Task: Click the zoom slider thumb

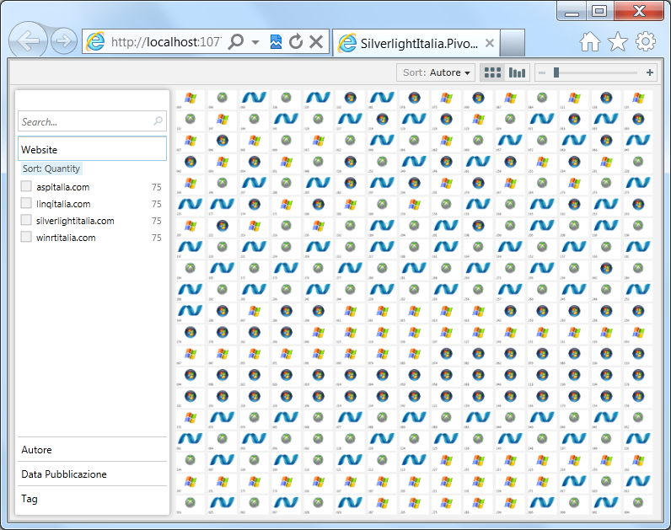Action: (x=556, y=72)
